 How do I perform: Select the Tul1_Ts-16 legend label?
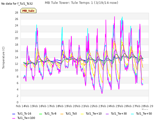pyautogui.click(x=24, y=114)
